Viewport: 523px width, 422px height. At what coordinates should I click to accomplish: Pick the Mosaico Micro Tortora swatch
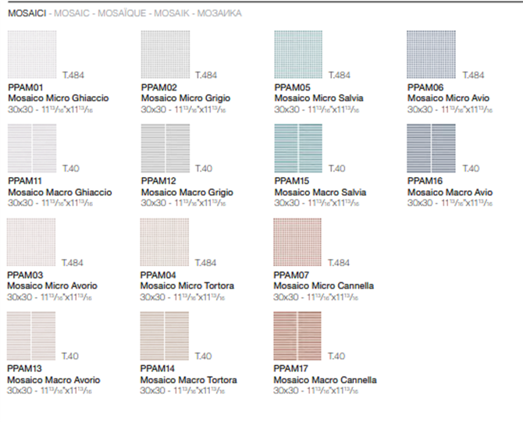click(x=165, y=243)
